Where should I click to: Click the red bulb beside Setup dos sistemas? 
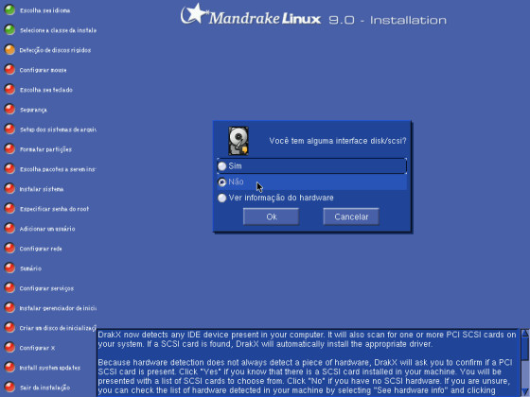tap(9, 129)
